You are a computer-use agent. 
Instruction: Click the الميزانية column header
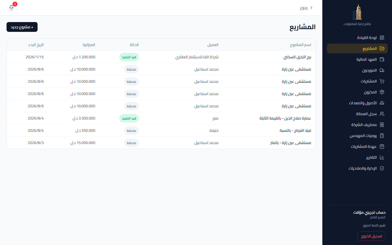pos(89,45)
